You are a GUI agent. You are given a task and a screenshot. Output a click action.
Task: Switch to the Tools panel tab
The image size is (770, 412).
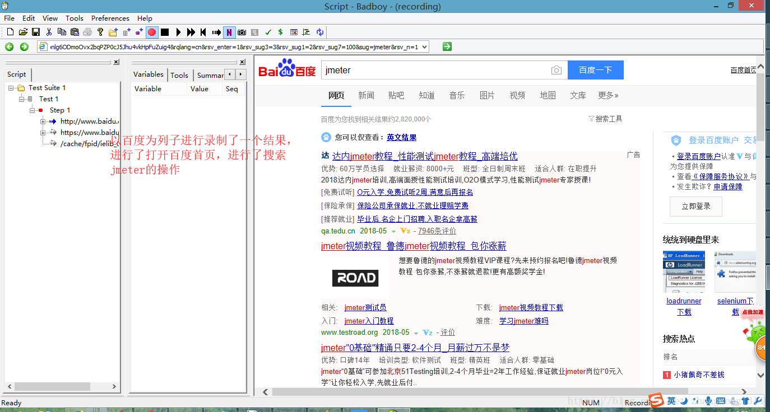(179, 75)
